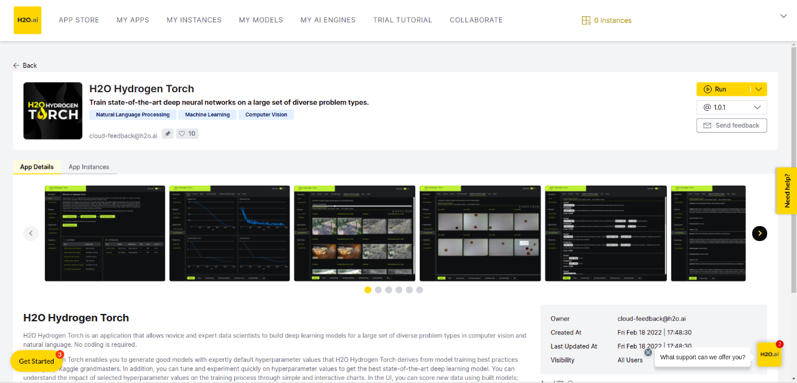Go back using the Back link
This screenshot has height=383, width=797.
pyautogui.click(x=25, y=65)
